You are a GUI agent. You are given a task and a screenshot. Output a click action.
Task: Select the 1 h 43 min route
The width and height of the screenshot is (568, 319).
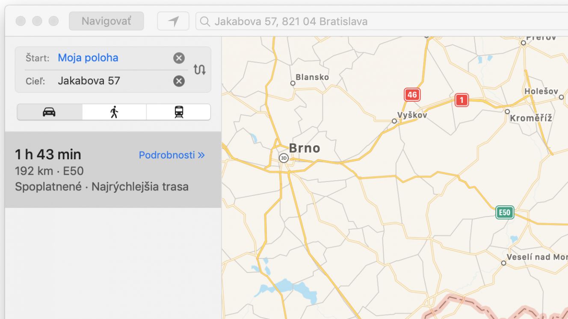(113, 170)
